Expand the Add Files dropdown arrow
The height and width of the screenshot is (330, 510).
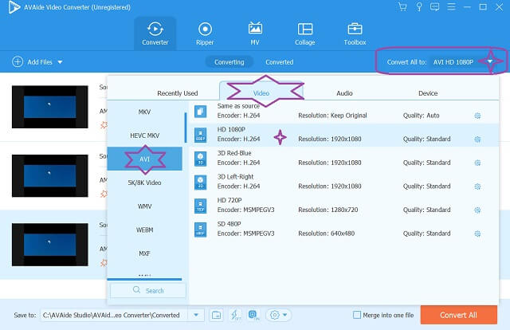pos(61,62)
